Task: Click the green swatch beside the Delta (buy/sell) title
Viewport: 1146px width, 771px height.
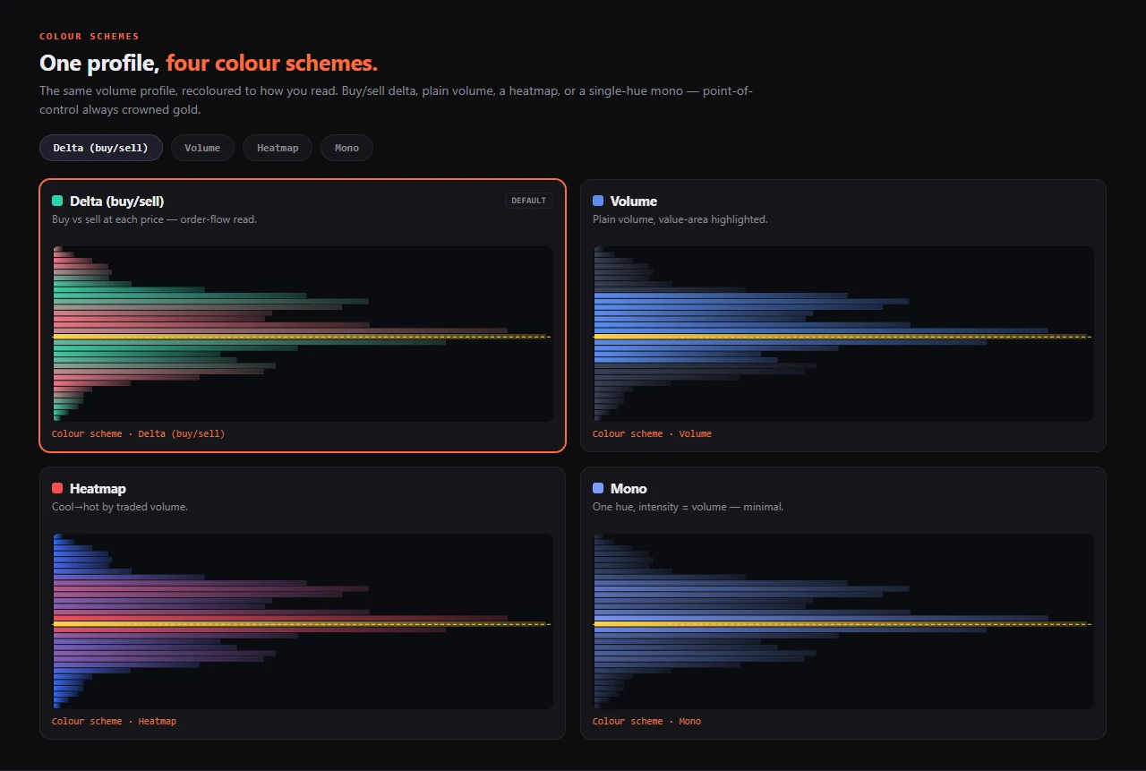Action: [x=57, y=201]
